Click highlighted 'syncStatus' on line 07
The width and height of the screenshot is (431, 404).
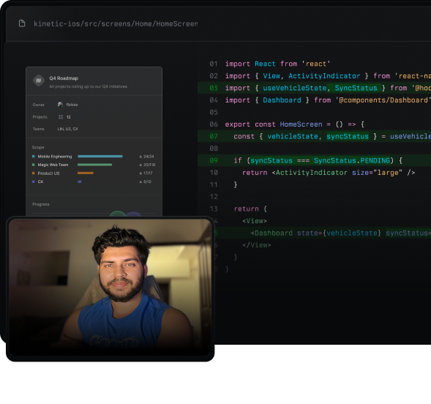(348, 136)
